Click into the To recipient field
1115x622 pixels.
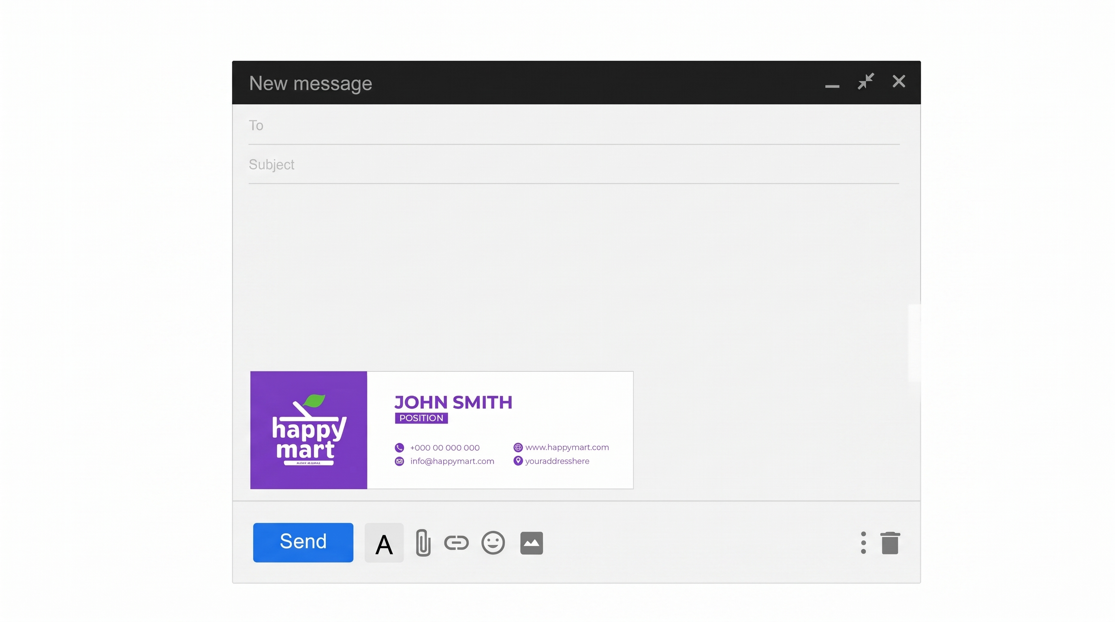574,126
